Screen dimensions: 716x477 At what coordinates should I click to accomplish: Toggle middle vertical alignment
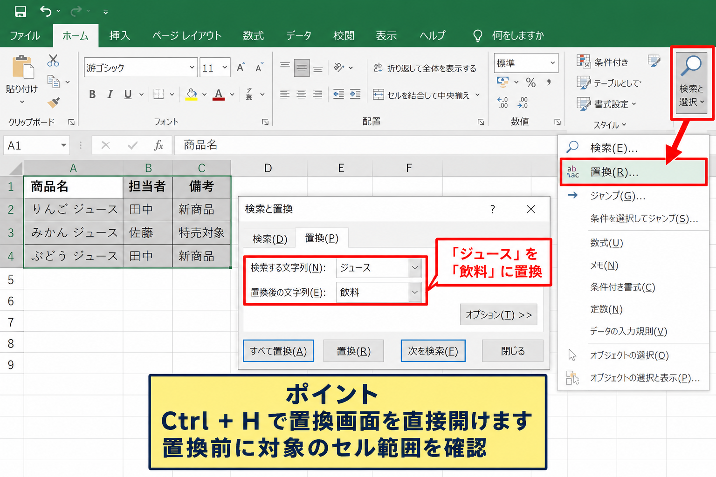(302, 68)
